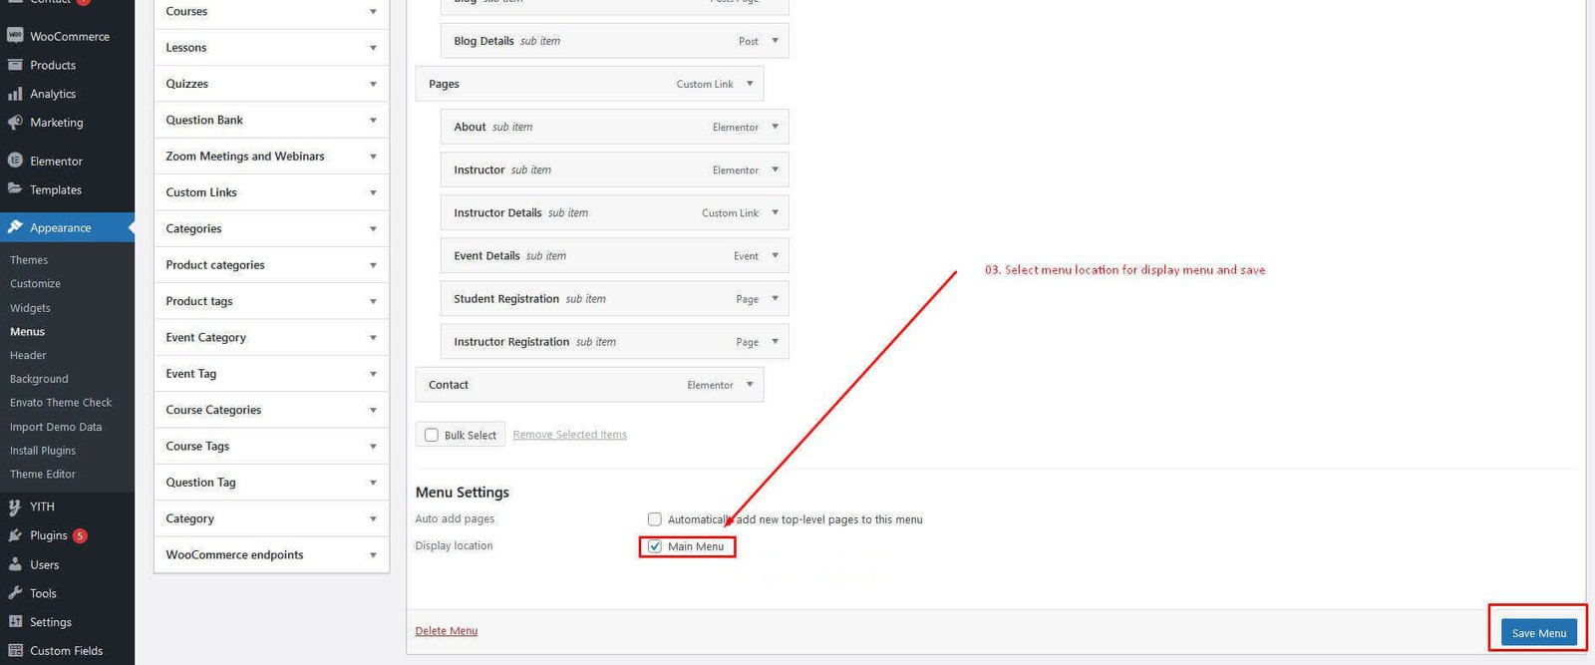This screenshot has width=1595, height=665.
Task: Uncheck the Main Menu display location
Action: click(655, 546)
